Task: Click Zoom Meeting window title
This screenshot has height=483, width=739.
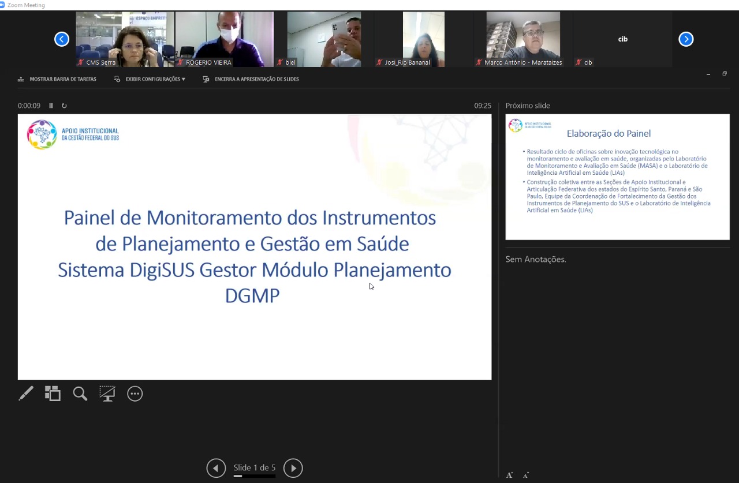Action: (x=26, y=5)
